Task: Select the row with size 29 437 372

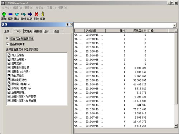Action: 124,121
